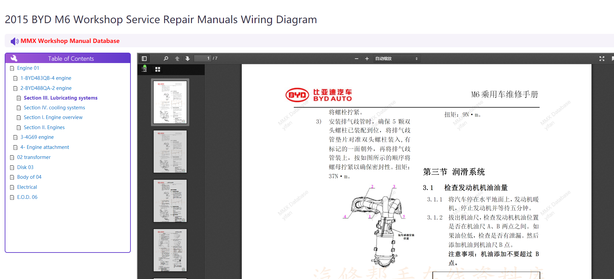The image size is (614, 279).
Task: Select the page 3 thumbnail
Action: tap(170, 201)
